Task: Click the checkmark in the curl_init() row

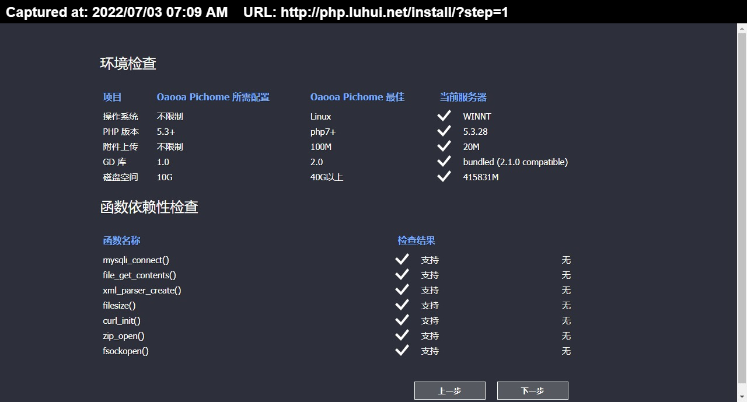Action: coord(402,319)
